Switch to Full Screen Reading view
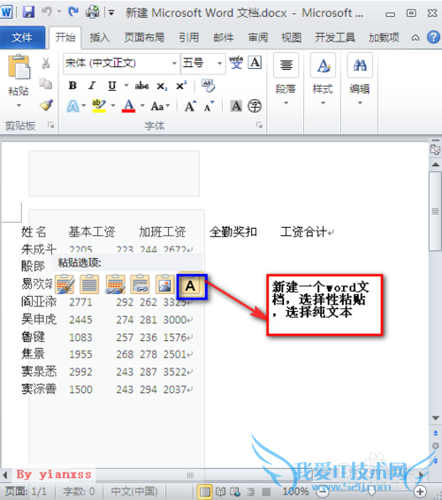This screenshot has width=442, height=500. point(220,492)
